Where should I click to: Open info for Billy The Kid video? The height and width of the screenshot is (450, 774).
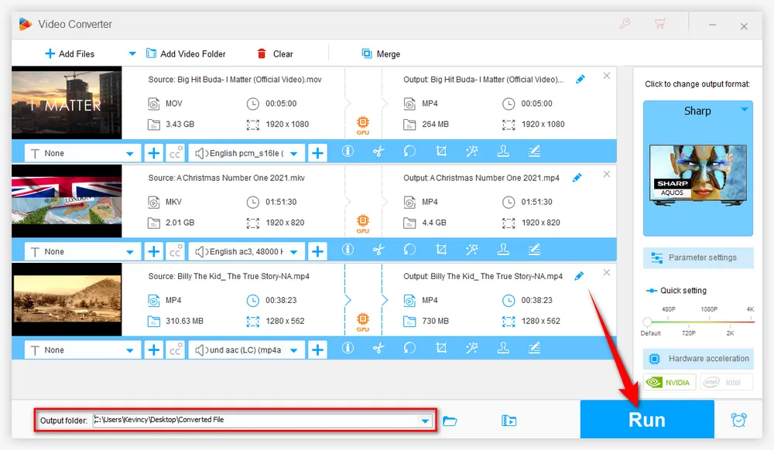348,348
